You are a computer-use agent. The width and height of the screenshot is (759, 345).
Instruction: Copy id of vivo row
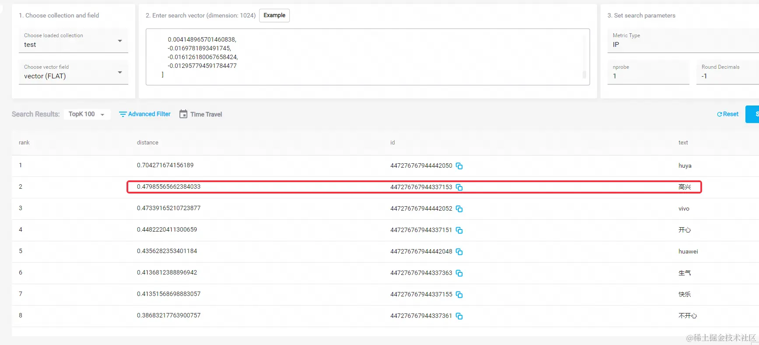(x=459, y=209)
